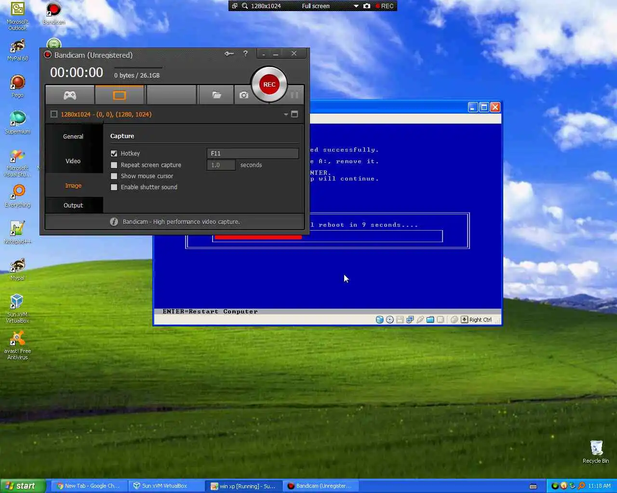The image size is (617, 493).
Task: Click the dotted selection icon before 1280x1024
Action: [54, 114]
